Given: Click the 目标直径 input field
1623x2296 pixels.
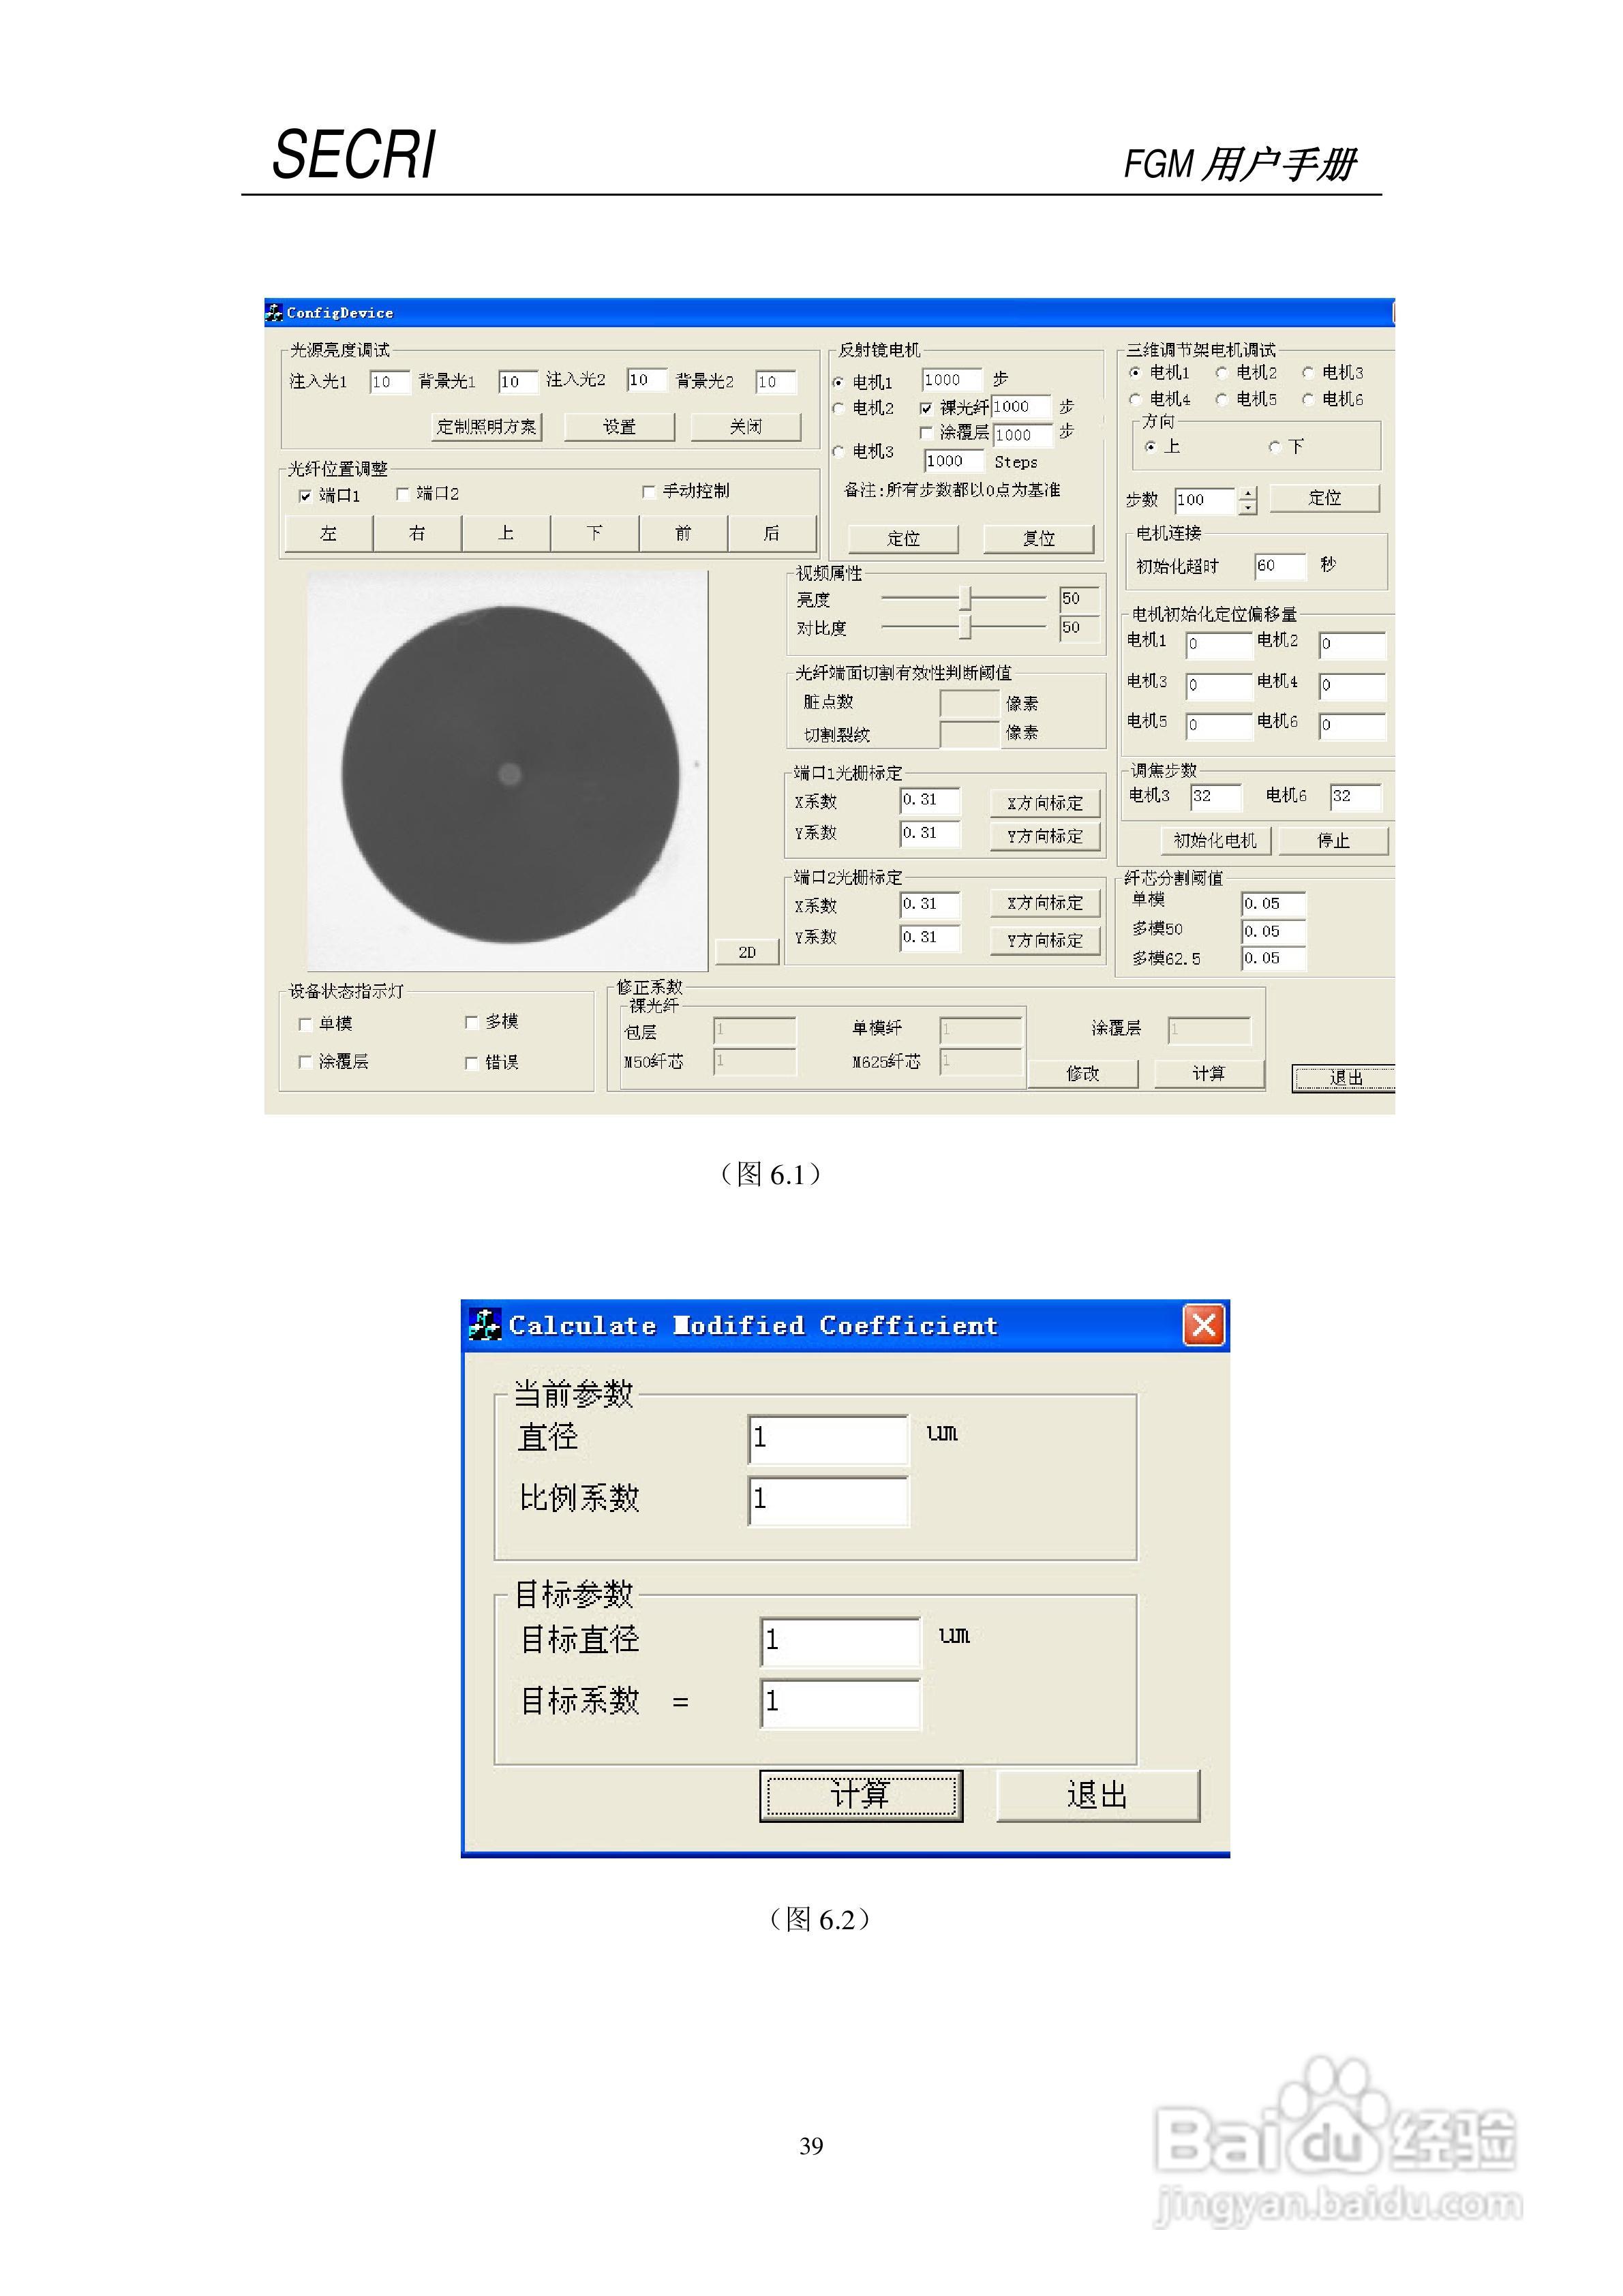Looking at the screenshot, I should coord(839,1641).
